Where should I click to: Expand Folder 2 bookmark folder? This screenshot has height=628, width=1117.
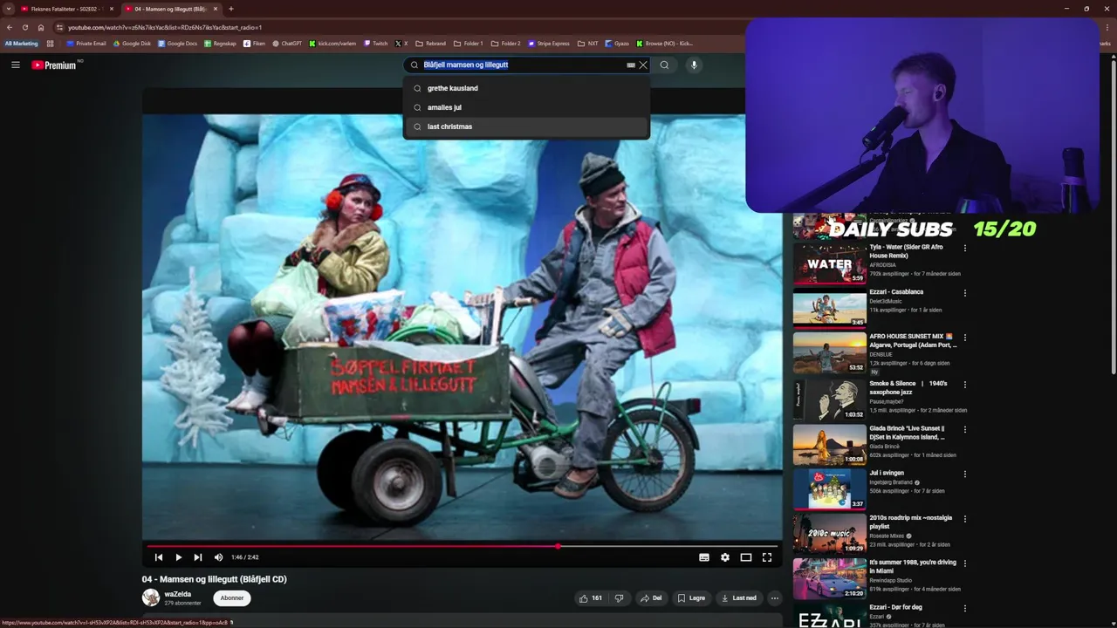pyautogui.click(x=506, y=43)
